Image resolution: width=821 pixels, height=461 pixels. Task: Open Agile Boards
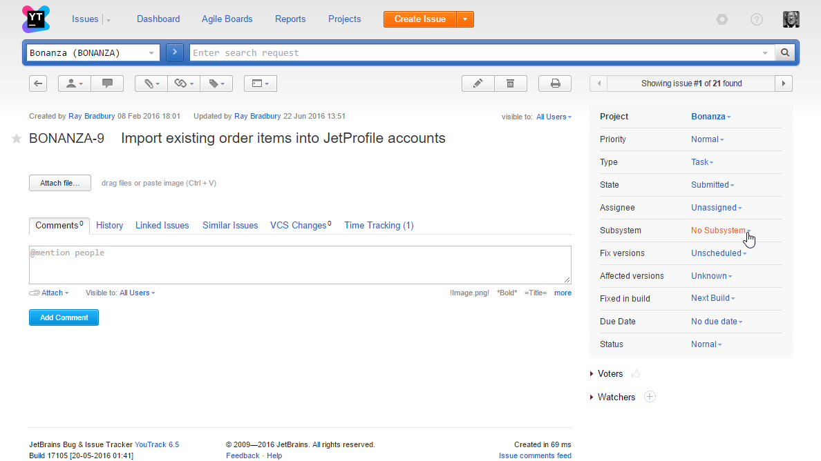tap(227, 19)
